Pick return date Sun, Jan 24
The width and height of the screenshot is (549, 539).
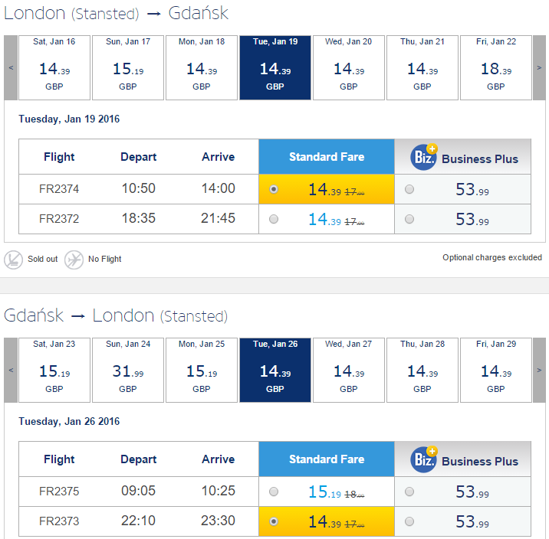(x=128, y=370)
